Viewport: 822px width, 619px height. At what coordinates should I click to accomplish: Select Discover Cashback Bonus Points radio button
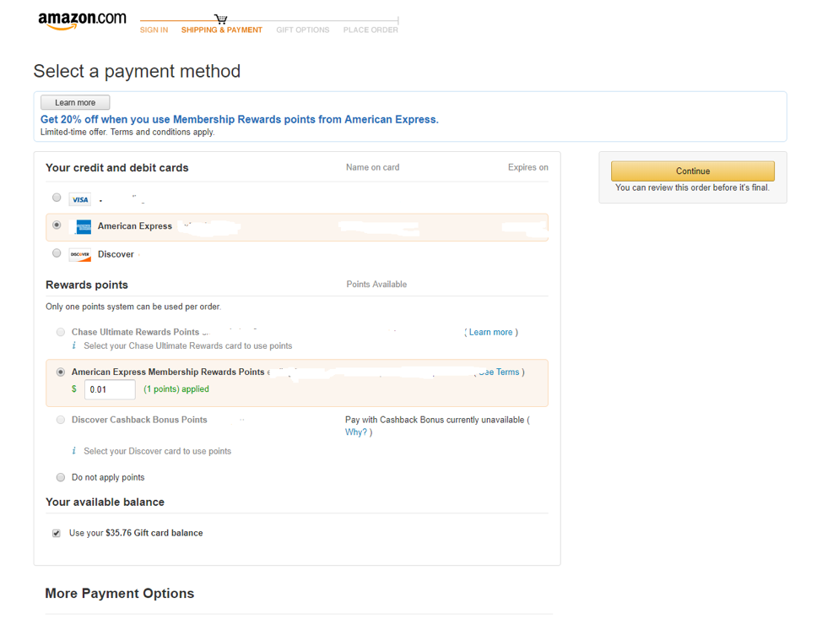pyautogui.click(x=61, y=420)
